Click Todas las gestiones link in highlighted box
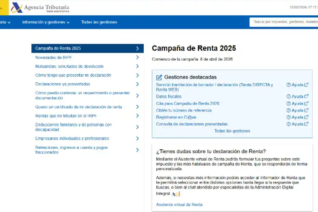318x212 pixels. (x=232, y=131)
